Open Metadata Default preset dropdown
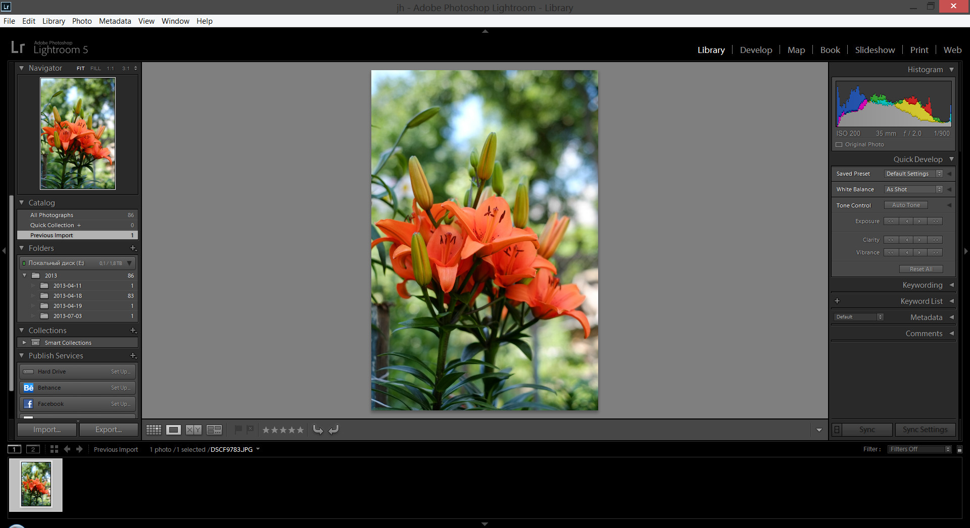The image size is (970, 528). [x=859, y=317]
